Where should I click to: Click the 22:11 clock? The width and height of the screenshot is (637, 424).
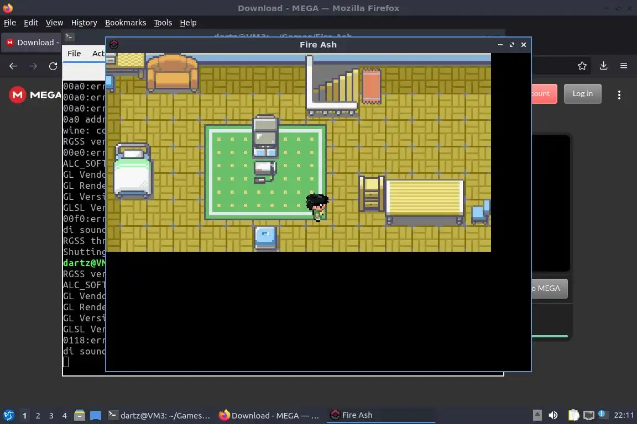624,415
